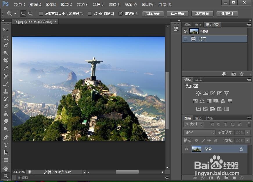Select the Zoom tool in toolbox
The image size is (253, 182).
[6, 176]
